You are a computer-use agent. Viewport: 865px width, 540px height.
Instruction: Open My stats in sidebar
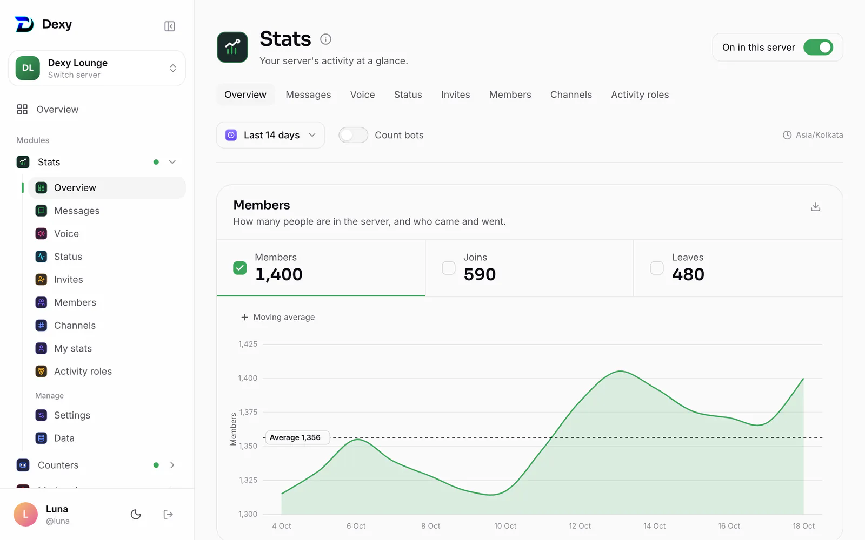[107, 348]
